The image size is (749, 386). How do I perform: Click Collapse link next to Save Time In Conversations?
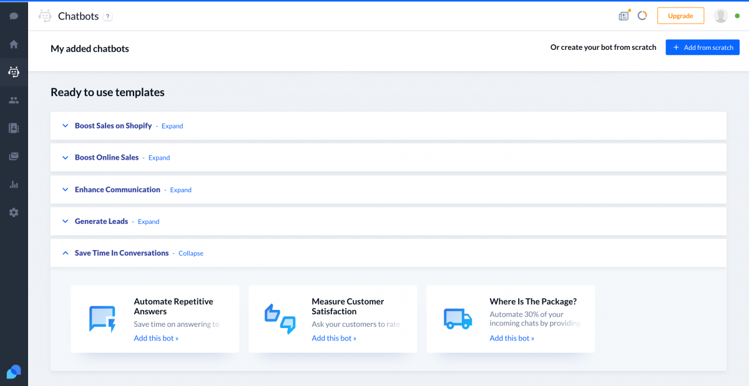tap(191, 253)
